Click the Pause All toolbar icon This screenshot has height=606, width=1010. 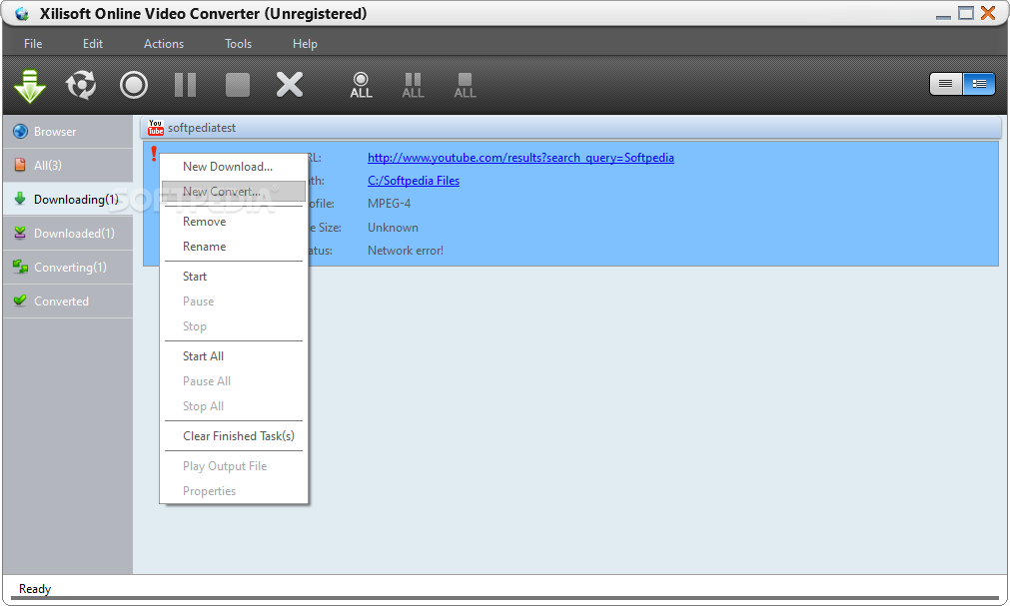[413, 85]
